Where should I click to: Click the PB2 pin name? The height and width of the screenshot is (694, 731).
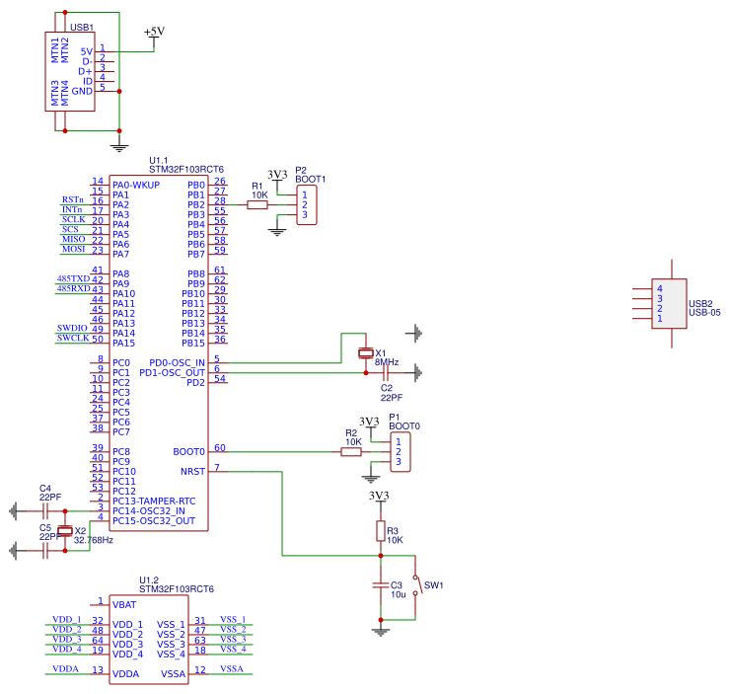196,204
